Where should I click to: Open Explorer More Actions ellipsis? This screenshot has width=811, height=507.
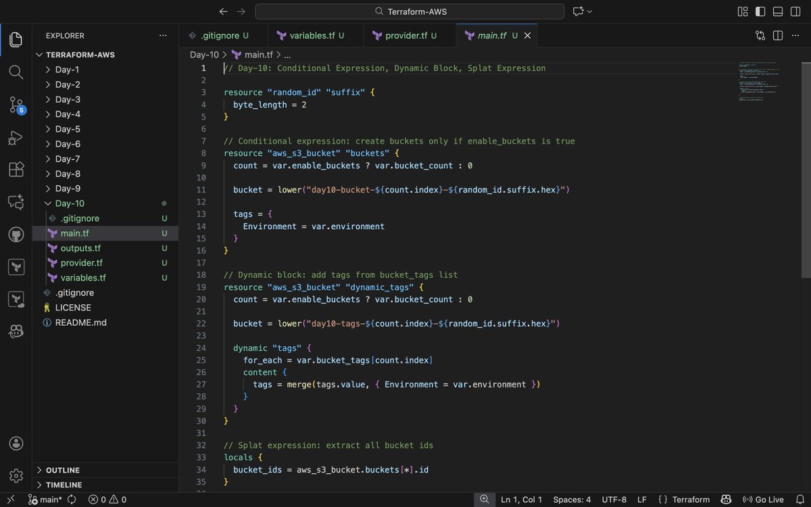(x=163, y=35)
